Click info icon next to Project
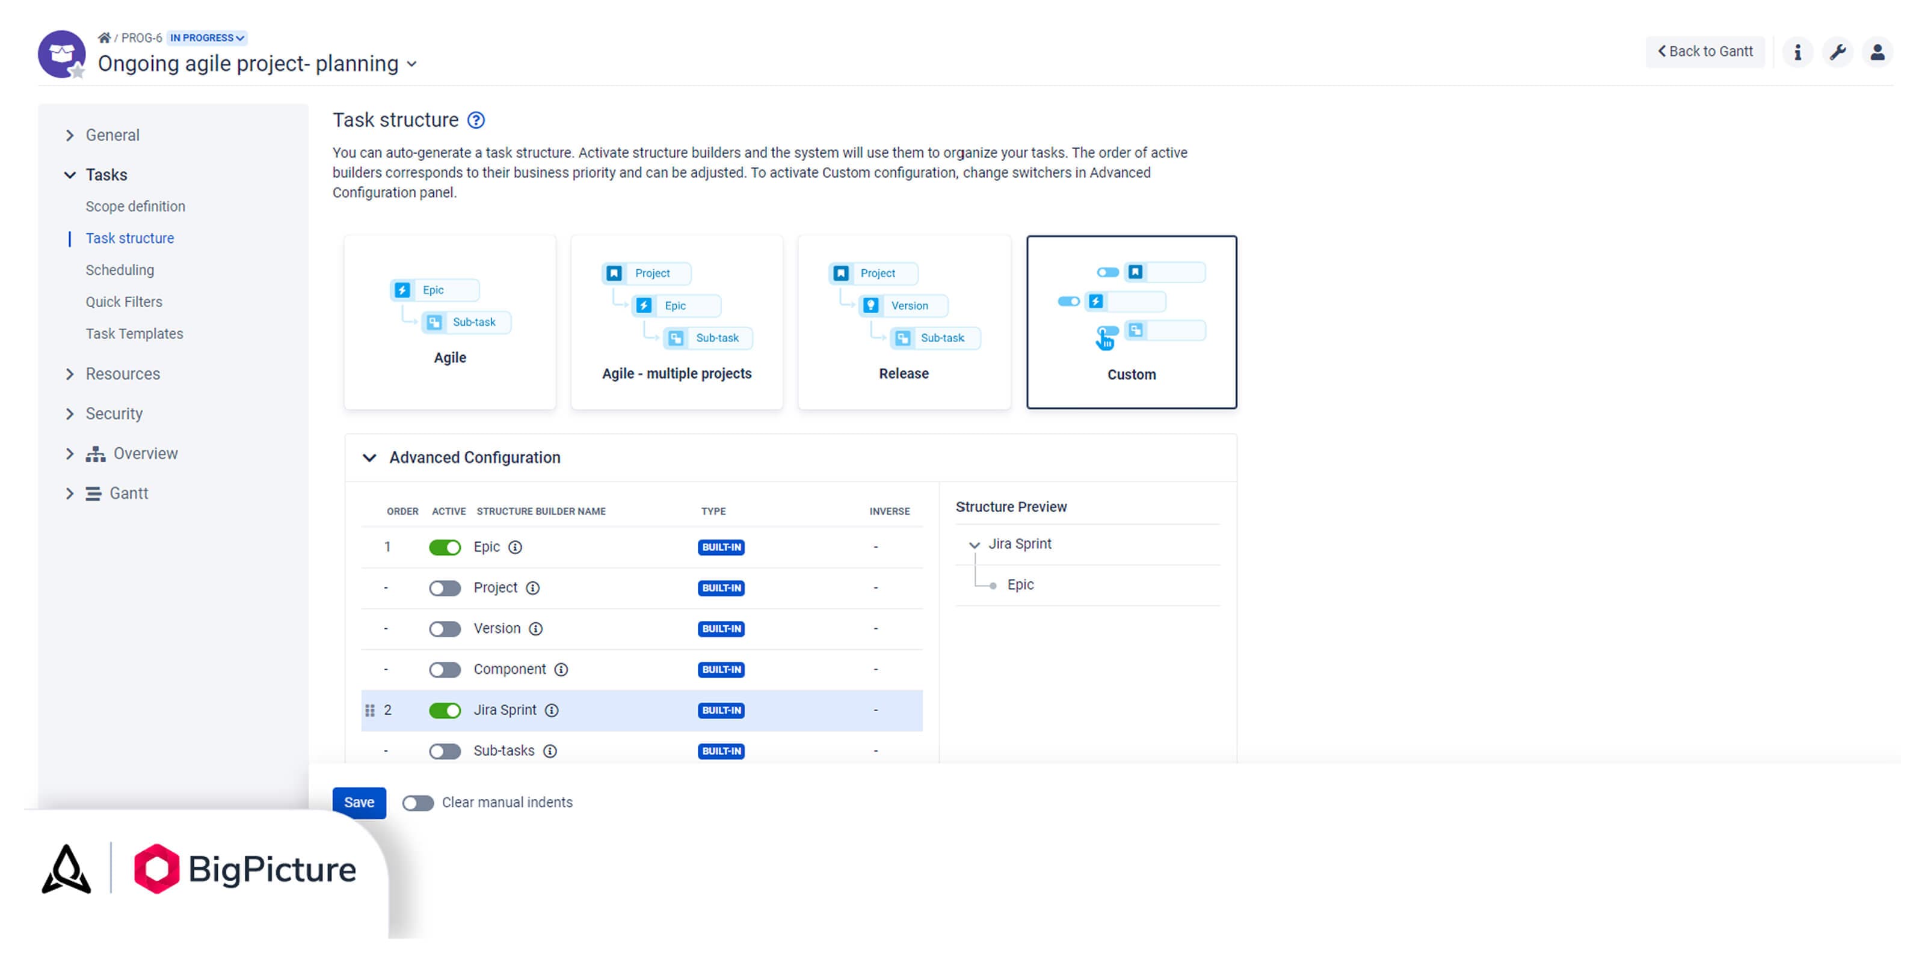Screen dimensions: 1925x963 (532, 588)
